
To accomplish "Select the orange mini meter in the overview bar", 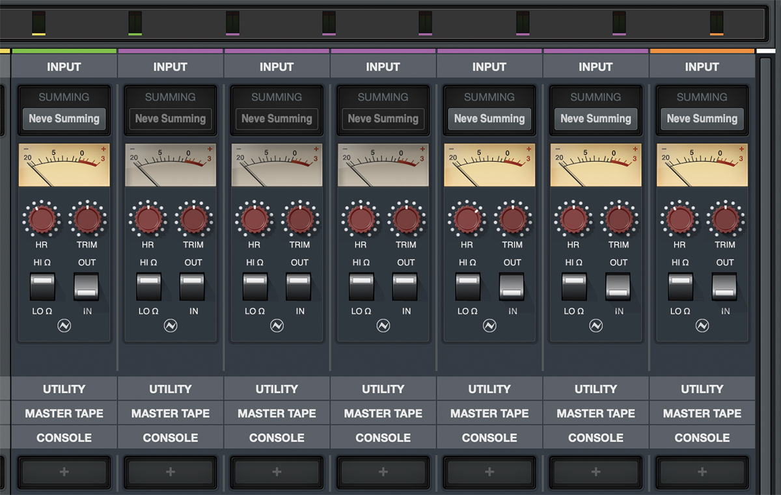I will (x=717, y=23).
